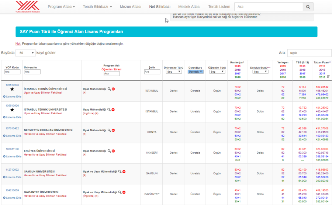The image size is (332, 205).
Task: Click the star under YOP code 105510538
Action: (12, 89)
